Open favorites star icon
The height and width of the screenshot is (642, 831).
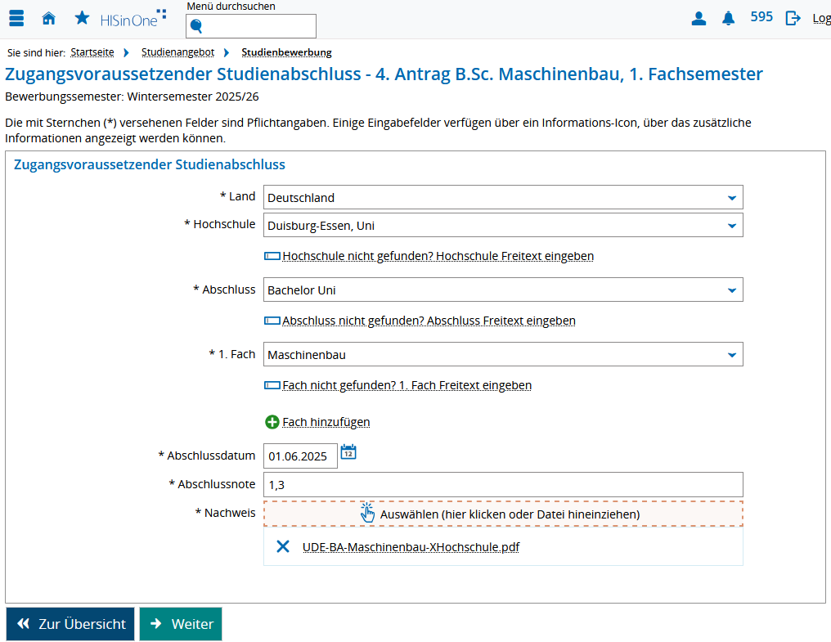tap(82, 18)
